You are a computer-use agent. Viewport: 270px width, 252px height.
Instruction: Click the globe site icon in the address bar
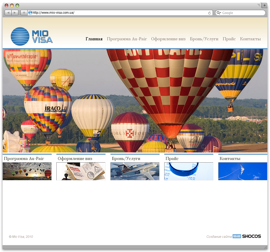[x=30, y=13]
